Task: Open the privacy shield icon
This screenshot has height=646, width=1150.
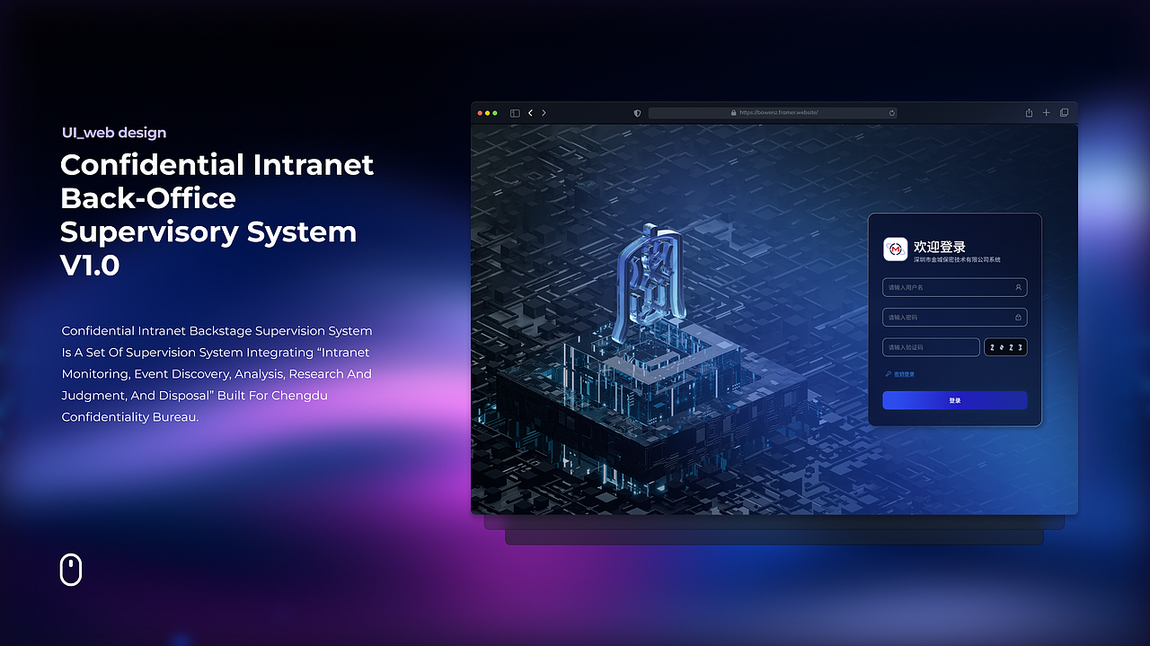Action: (x=638, y=113)
